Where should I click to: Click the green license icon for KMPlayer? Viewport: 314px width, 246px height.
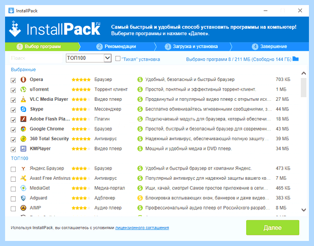(140, 148)
